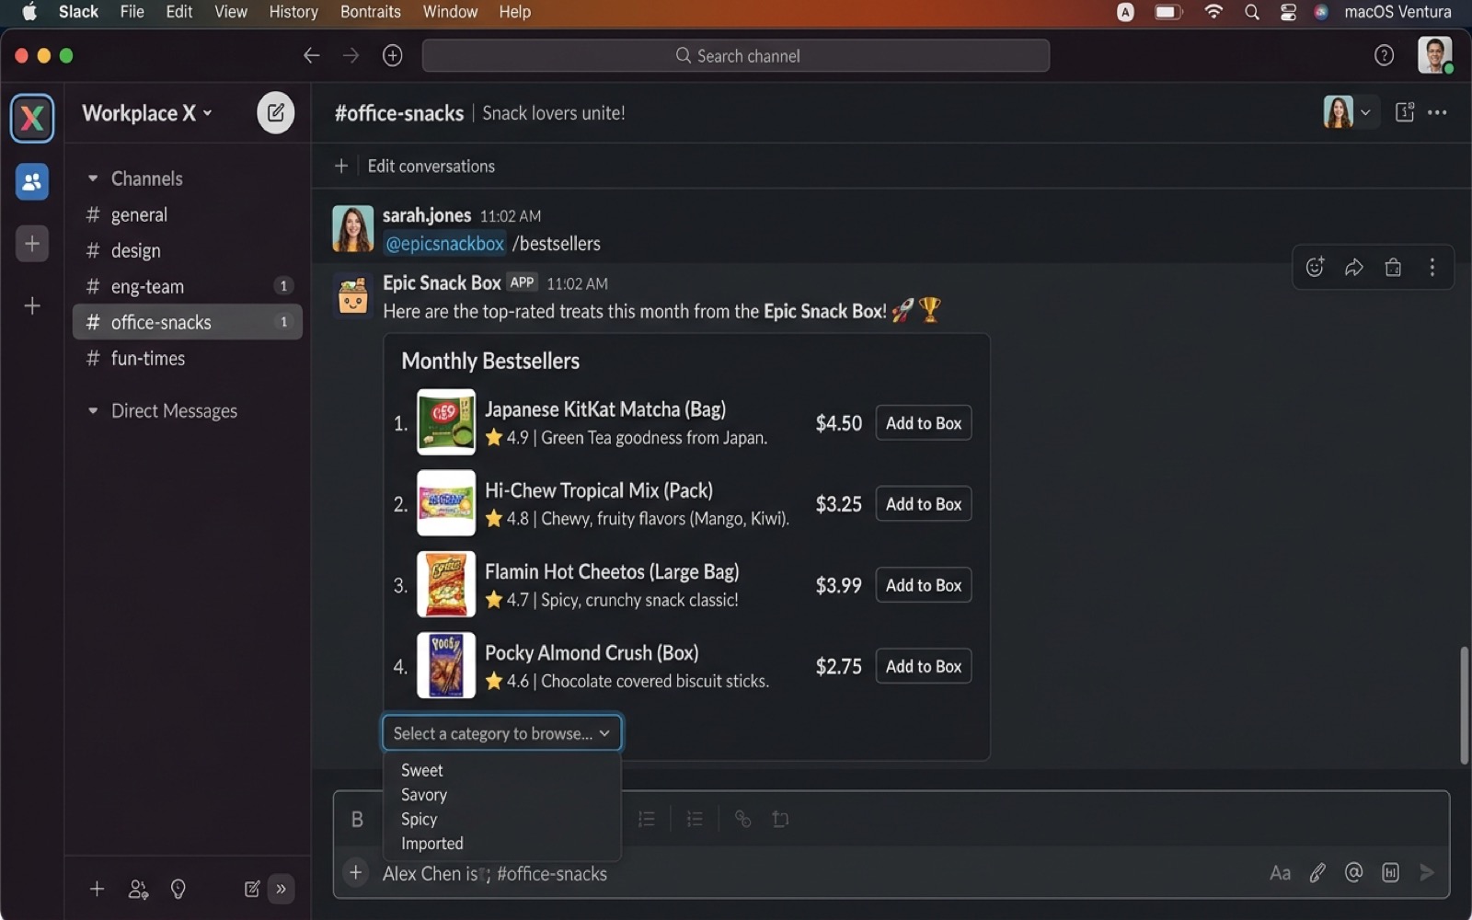Click the boxed icon beside send
Image resolution: width=1472 pixels, height=920 pixels.
[1390, 872]
